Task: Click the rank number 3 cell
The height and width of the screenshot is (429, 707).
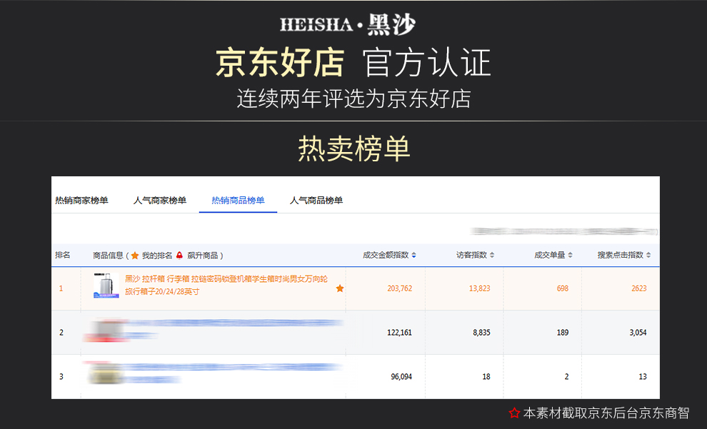Action: coord(61,377)
